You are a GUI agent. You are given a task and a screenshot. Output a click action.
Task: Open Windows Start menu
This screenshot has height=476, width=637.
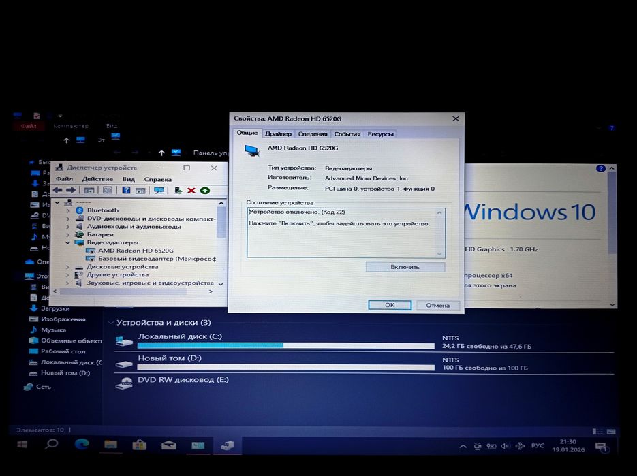point(22,444)
